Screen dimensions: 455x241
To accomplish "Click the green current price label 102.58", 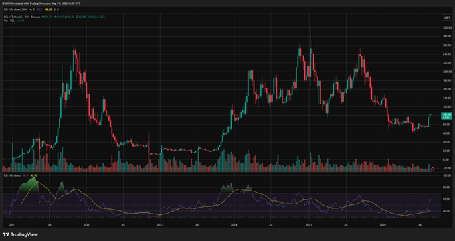I will [x=446, y=116].
